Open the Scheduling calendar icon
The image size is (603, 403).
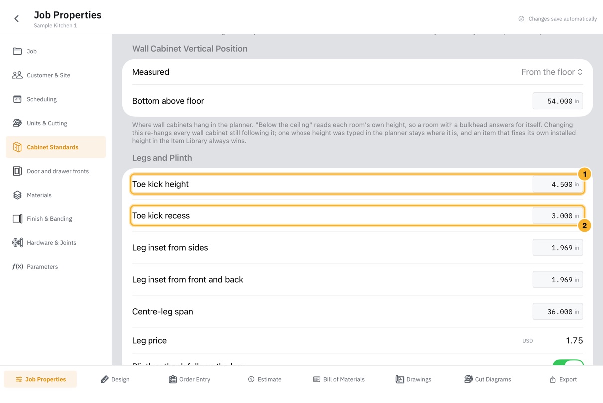click(17, 99)
